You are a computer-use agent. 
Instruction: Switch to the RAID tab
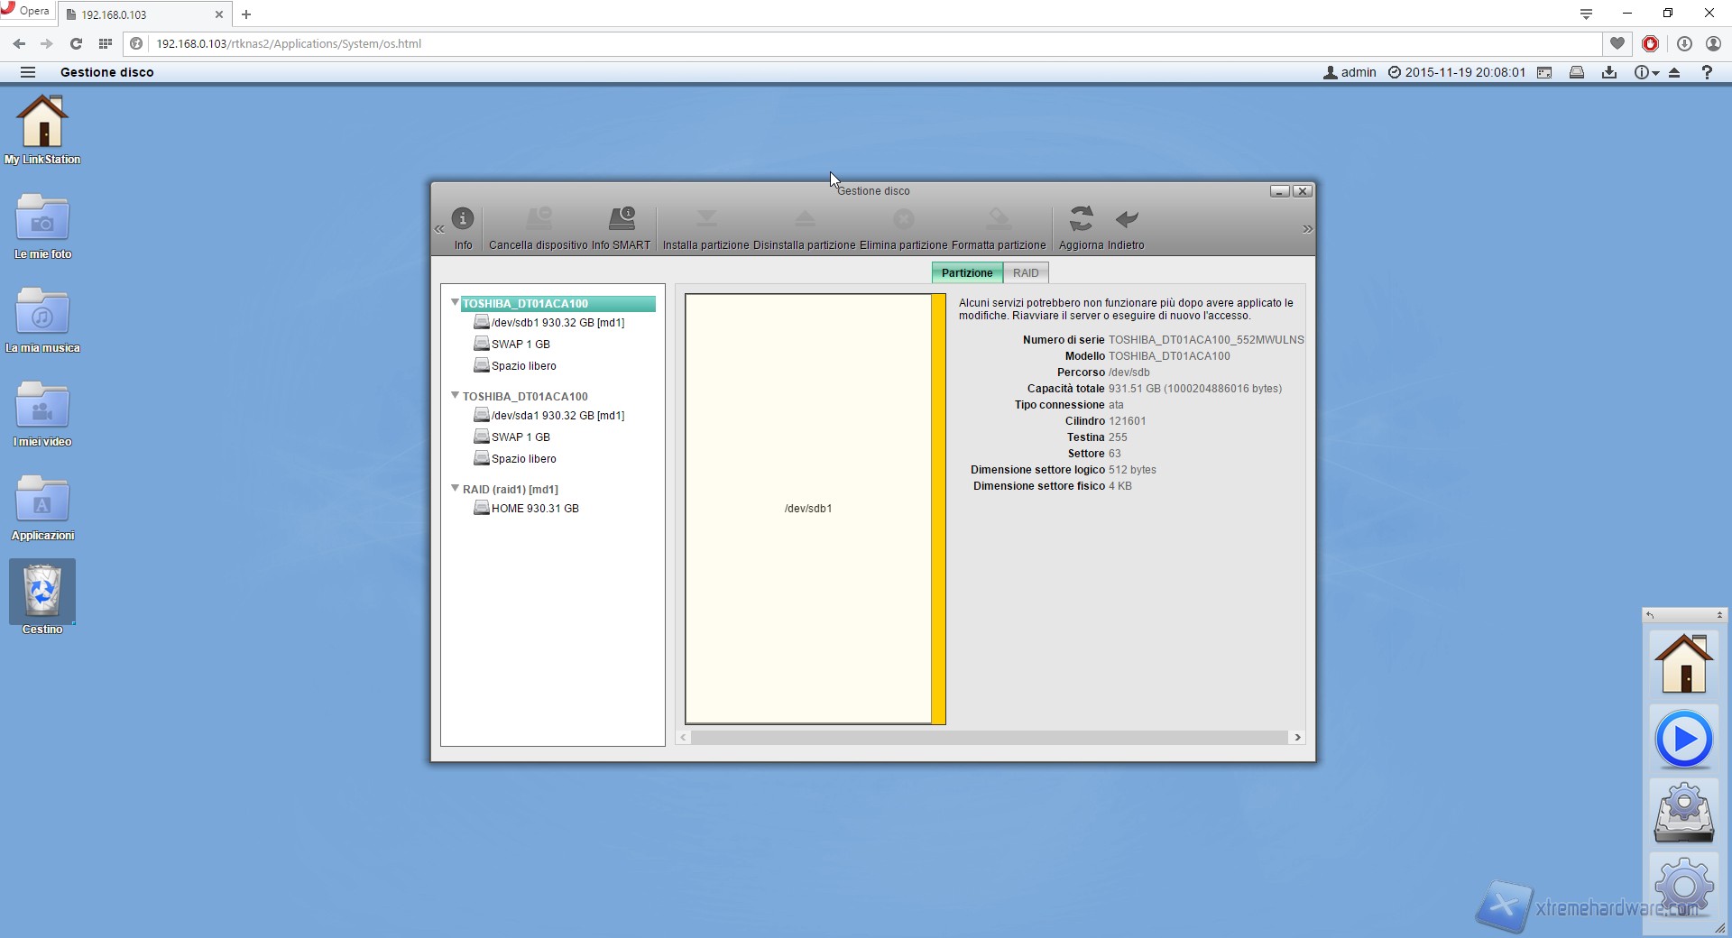pos(1026,272)
